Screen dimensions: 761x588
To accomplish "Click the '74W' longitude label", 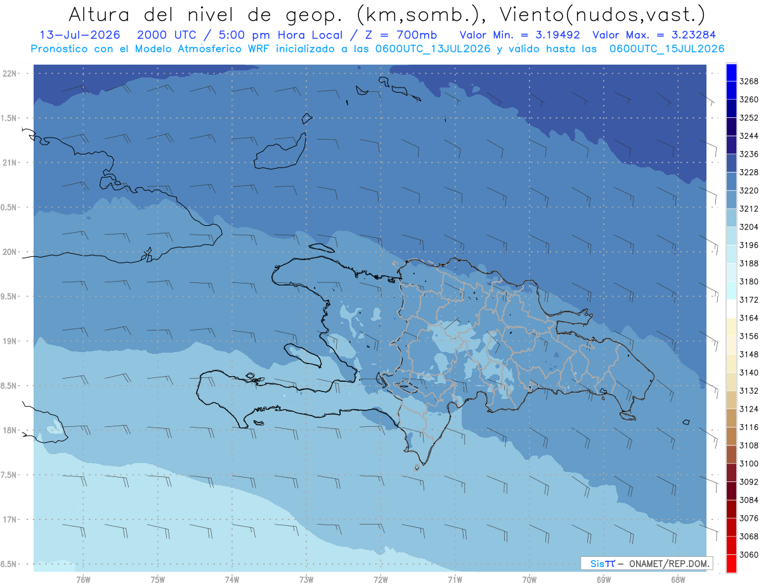I will [232, 579].
